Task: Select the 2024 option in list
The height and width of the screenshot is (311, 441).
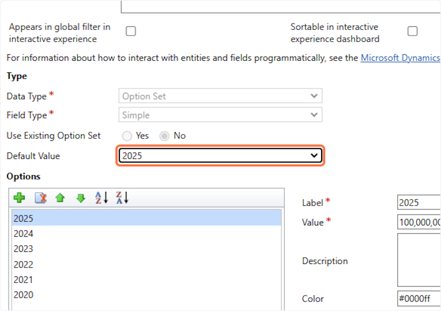Action: point(24,234)
